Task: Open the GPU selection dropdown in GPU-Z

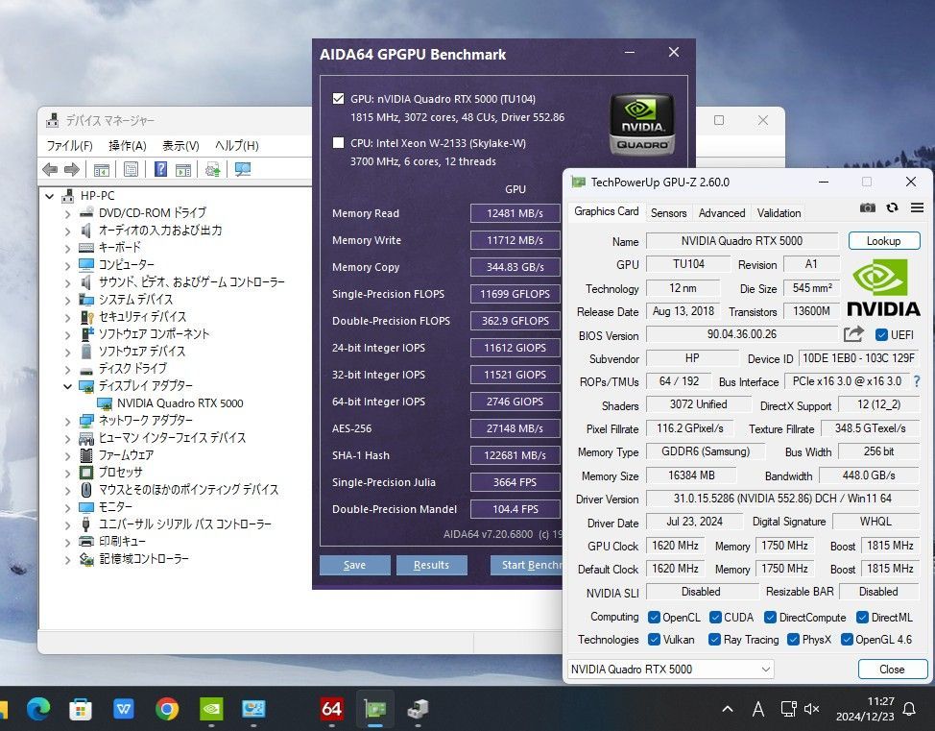Action: (670, 669)
